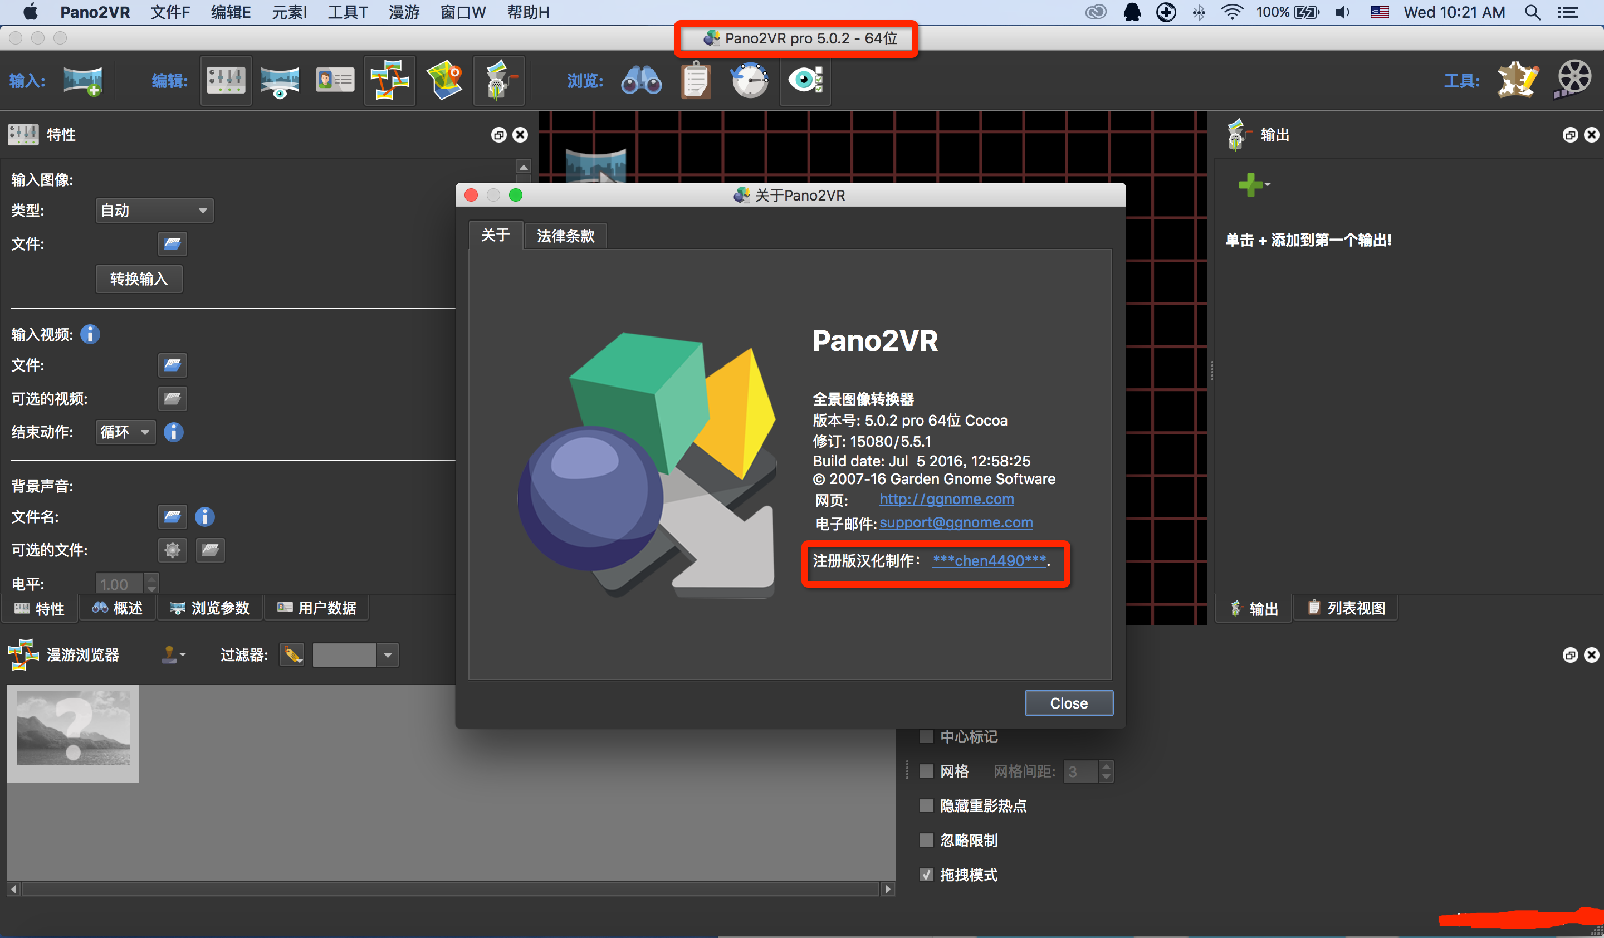The height and width of the screenshot is (938, 1604).
Task: Open macOS Spotlight search
Action: click(x=1533, y=12)
